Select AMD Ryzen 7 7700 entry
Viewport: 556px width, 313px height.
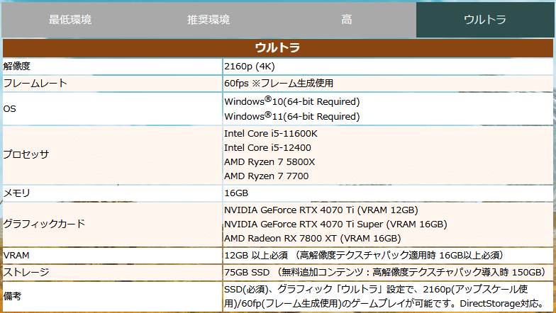(266, 176)
